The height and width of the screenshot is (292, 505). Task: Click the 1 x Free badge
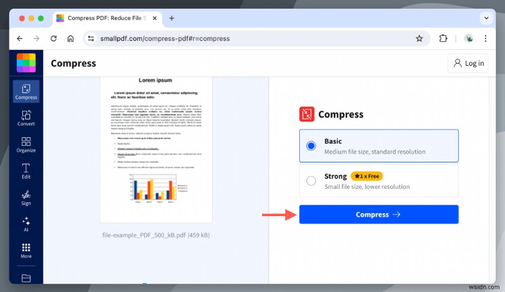pos(367,176)
